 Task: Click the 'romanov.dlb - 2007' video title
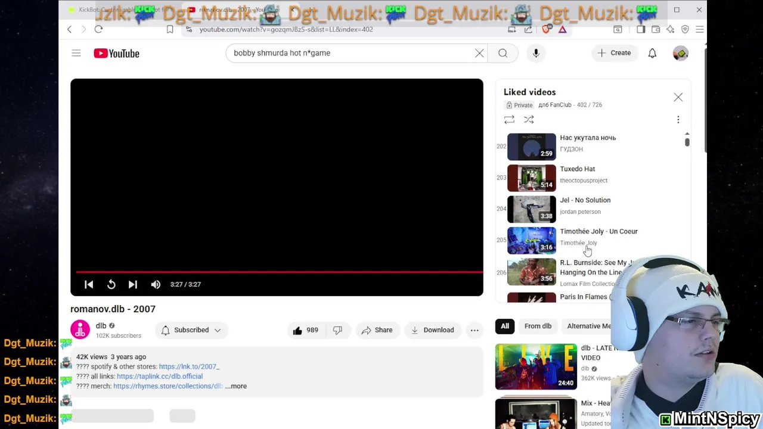[113, 309]
